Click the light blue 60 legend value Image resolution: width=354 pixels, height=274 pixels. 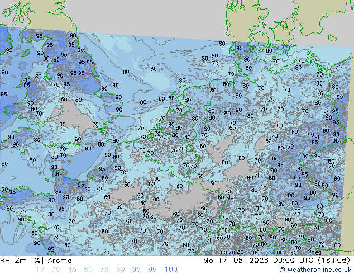(x=88, y=270)
